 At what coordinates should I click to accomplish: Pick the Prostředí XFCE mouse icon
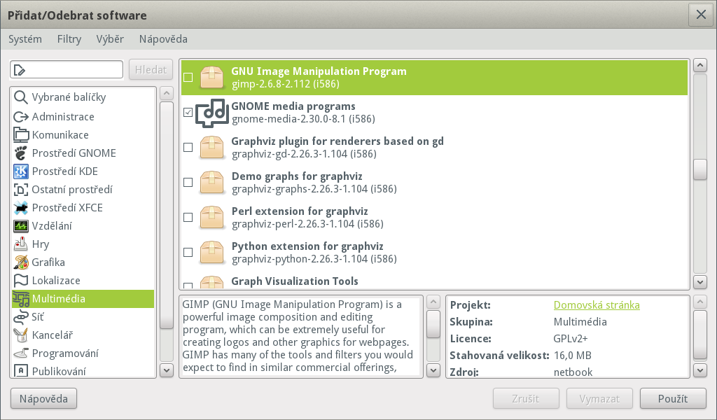coord(20,208)
